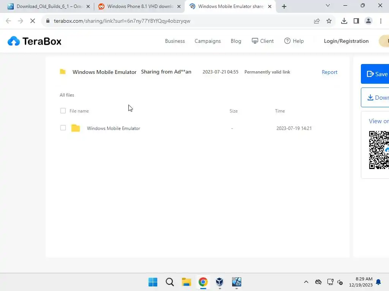Close the Windows Phone 8.1 VHD tab
This screenshot has height=291, width=389.
pos(179,6)
